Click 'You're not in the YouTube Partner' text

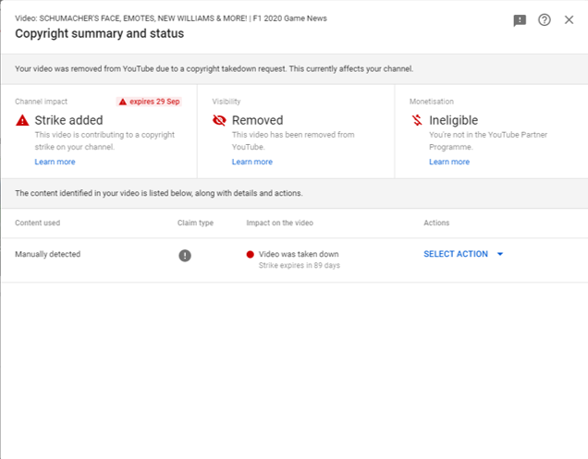tap(488, 135)
